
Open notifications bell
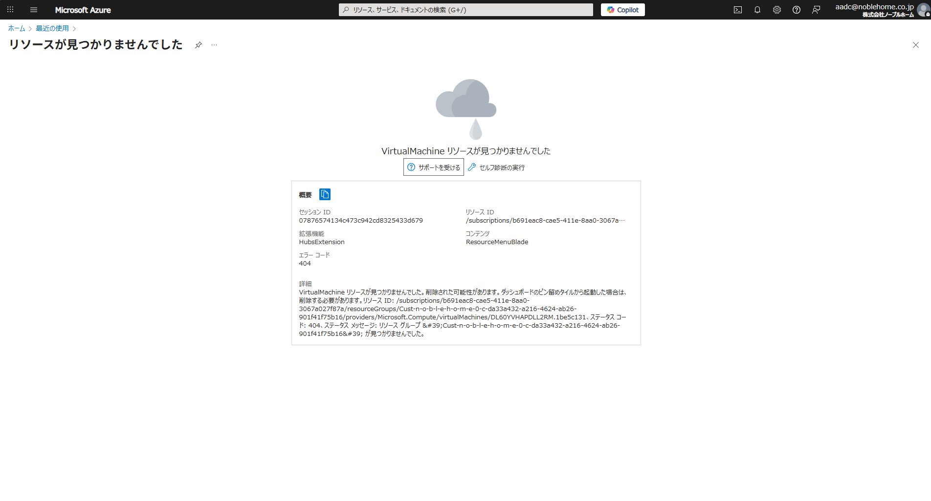[x=757, y=10]
